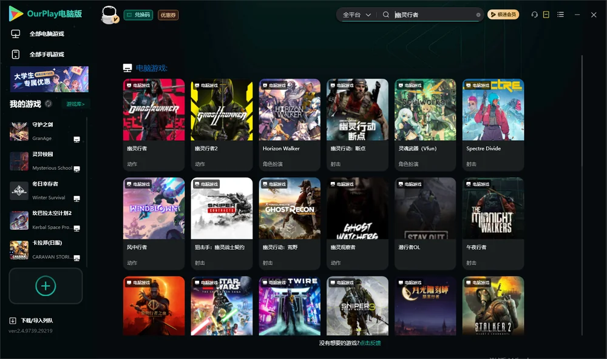Select 全部手机游戏 in the sidebar
The height and width of the screenshot is (359, 607).
click(47, 55)
